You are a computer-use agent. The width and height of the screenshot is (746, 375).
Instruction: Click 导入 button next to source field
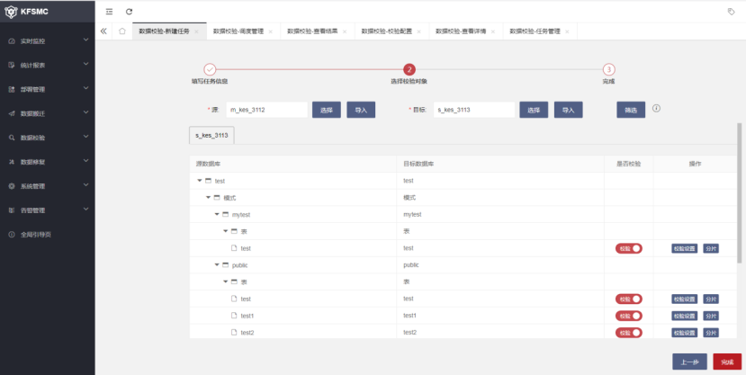click(x=361, y=110)
